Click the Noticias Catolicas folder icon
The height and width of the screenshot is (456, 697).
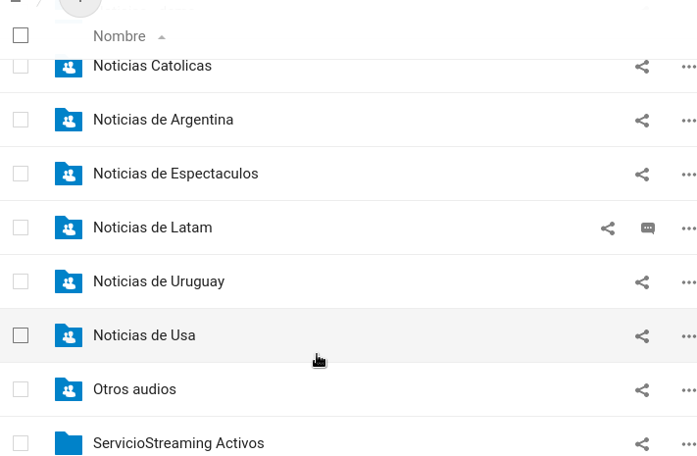point(69,67)
